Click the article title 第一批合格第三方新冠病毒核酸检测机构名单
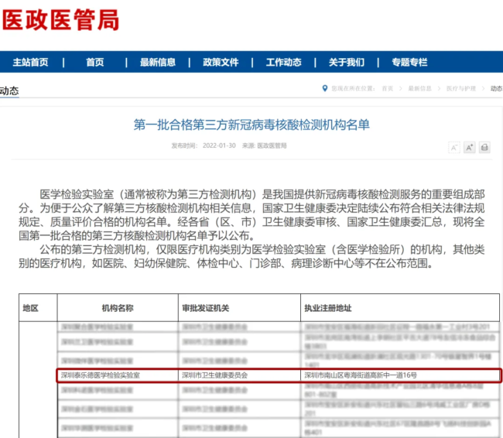This screenshot has height=438, width=503. (251, 124)
